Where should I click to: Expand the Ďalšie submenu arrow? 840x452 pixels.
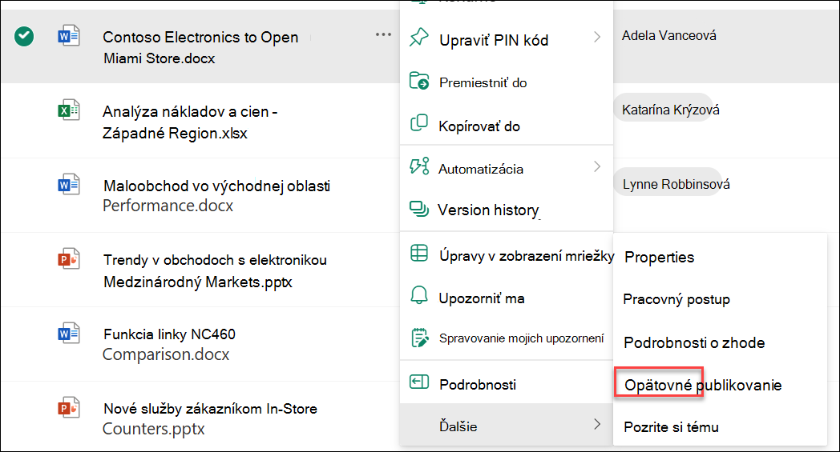(x=597, y=424)
